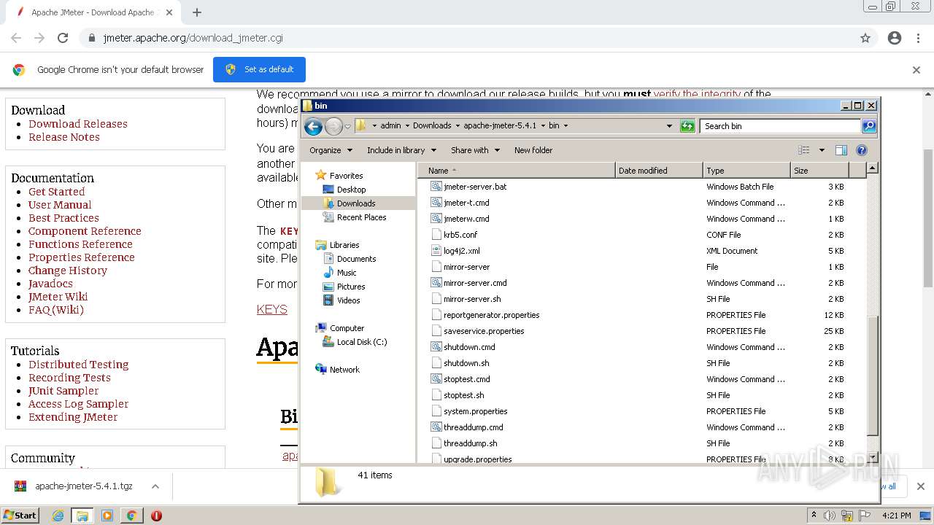Select jmeterw.cmd file
Image resolution: width=934 pixels, height=525 pixels.
(x=466, y=219)
